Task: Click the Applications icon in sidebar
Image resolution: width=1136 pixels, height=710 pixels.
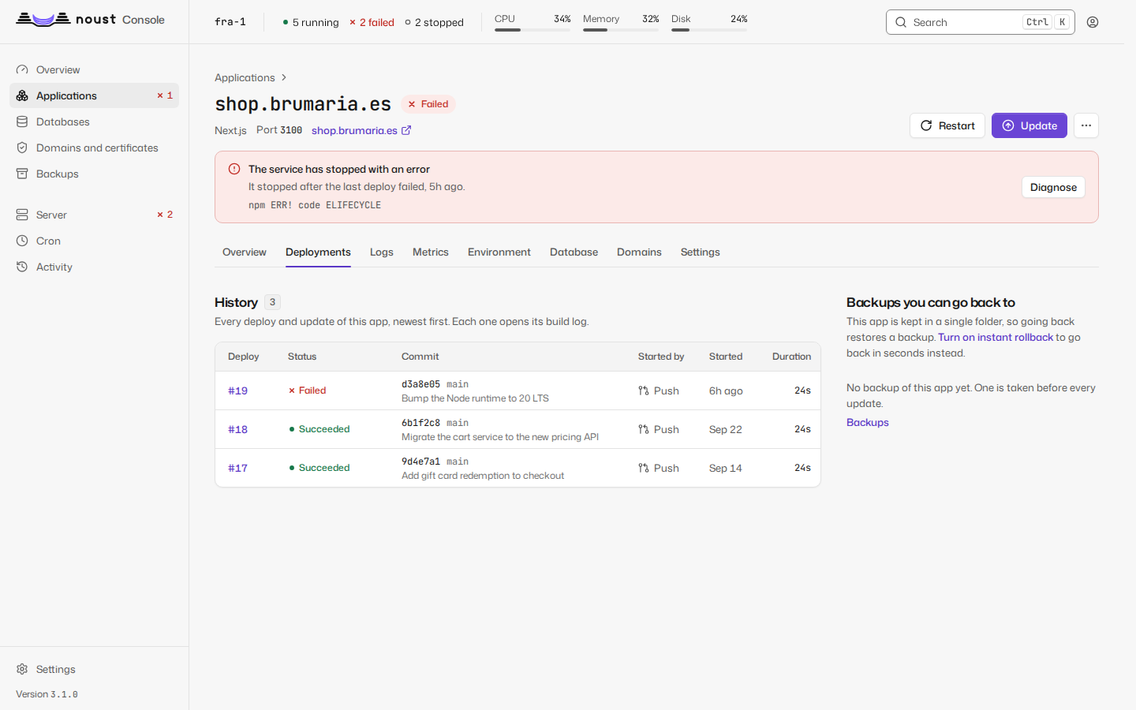Action: [22, 95]
